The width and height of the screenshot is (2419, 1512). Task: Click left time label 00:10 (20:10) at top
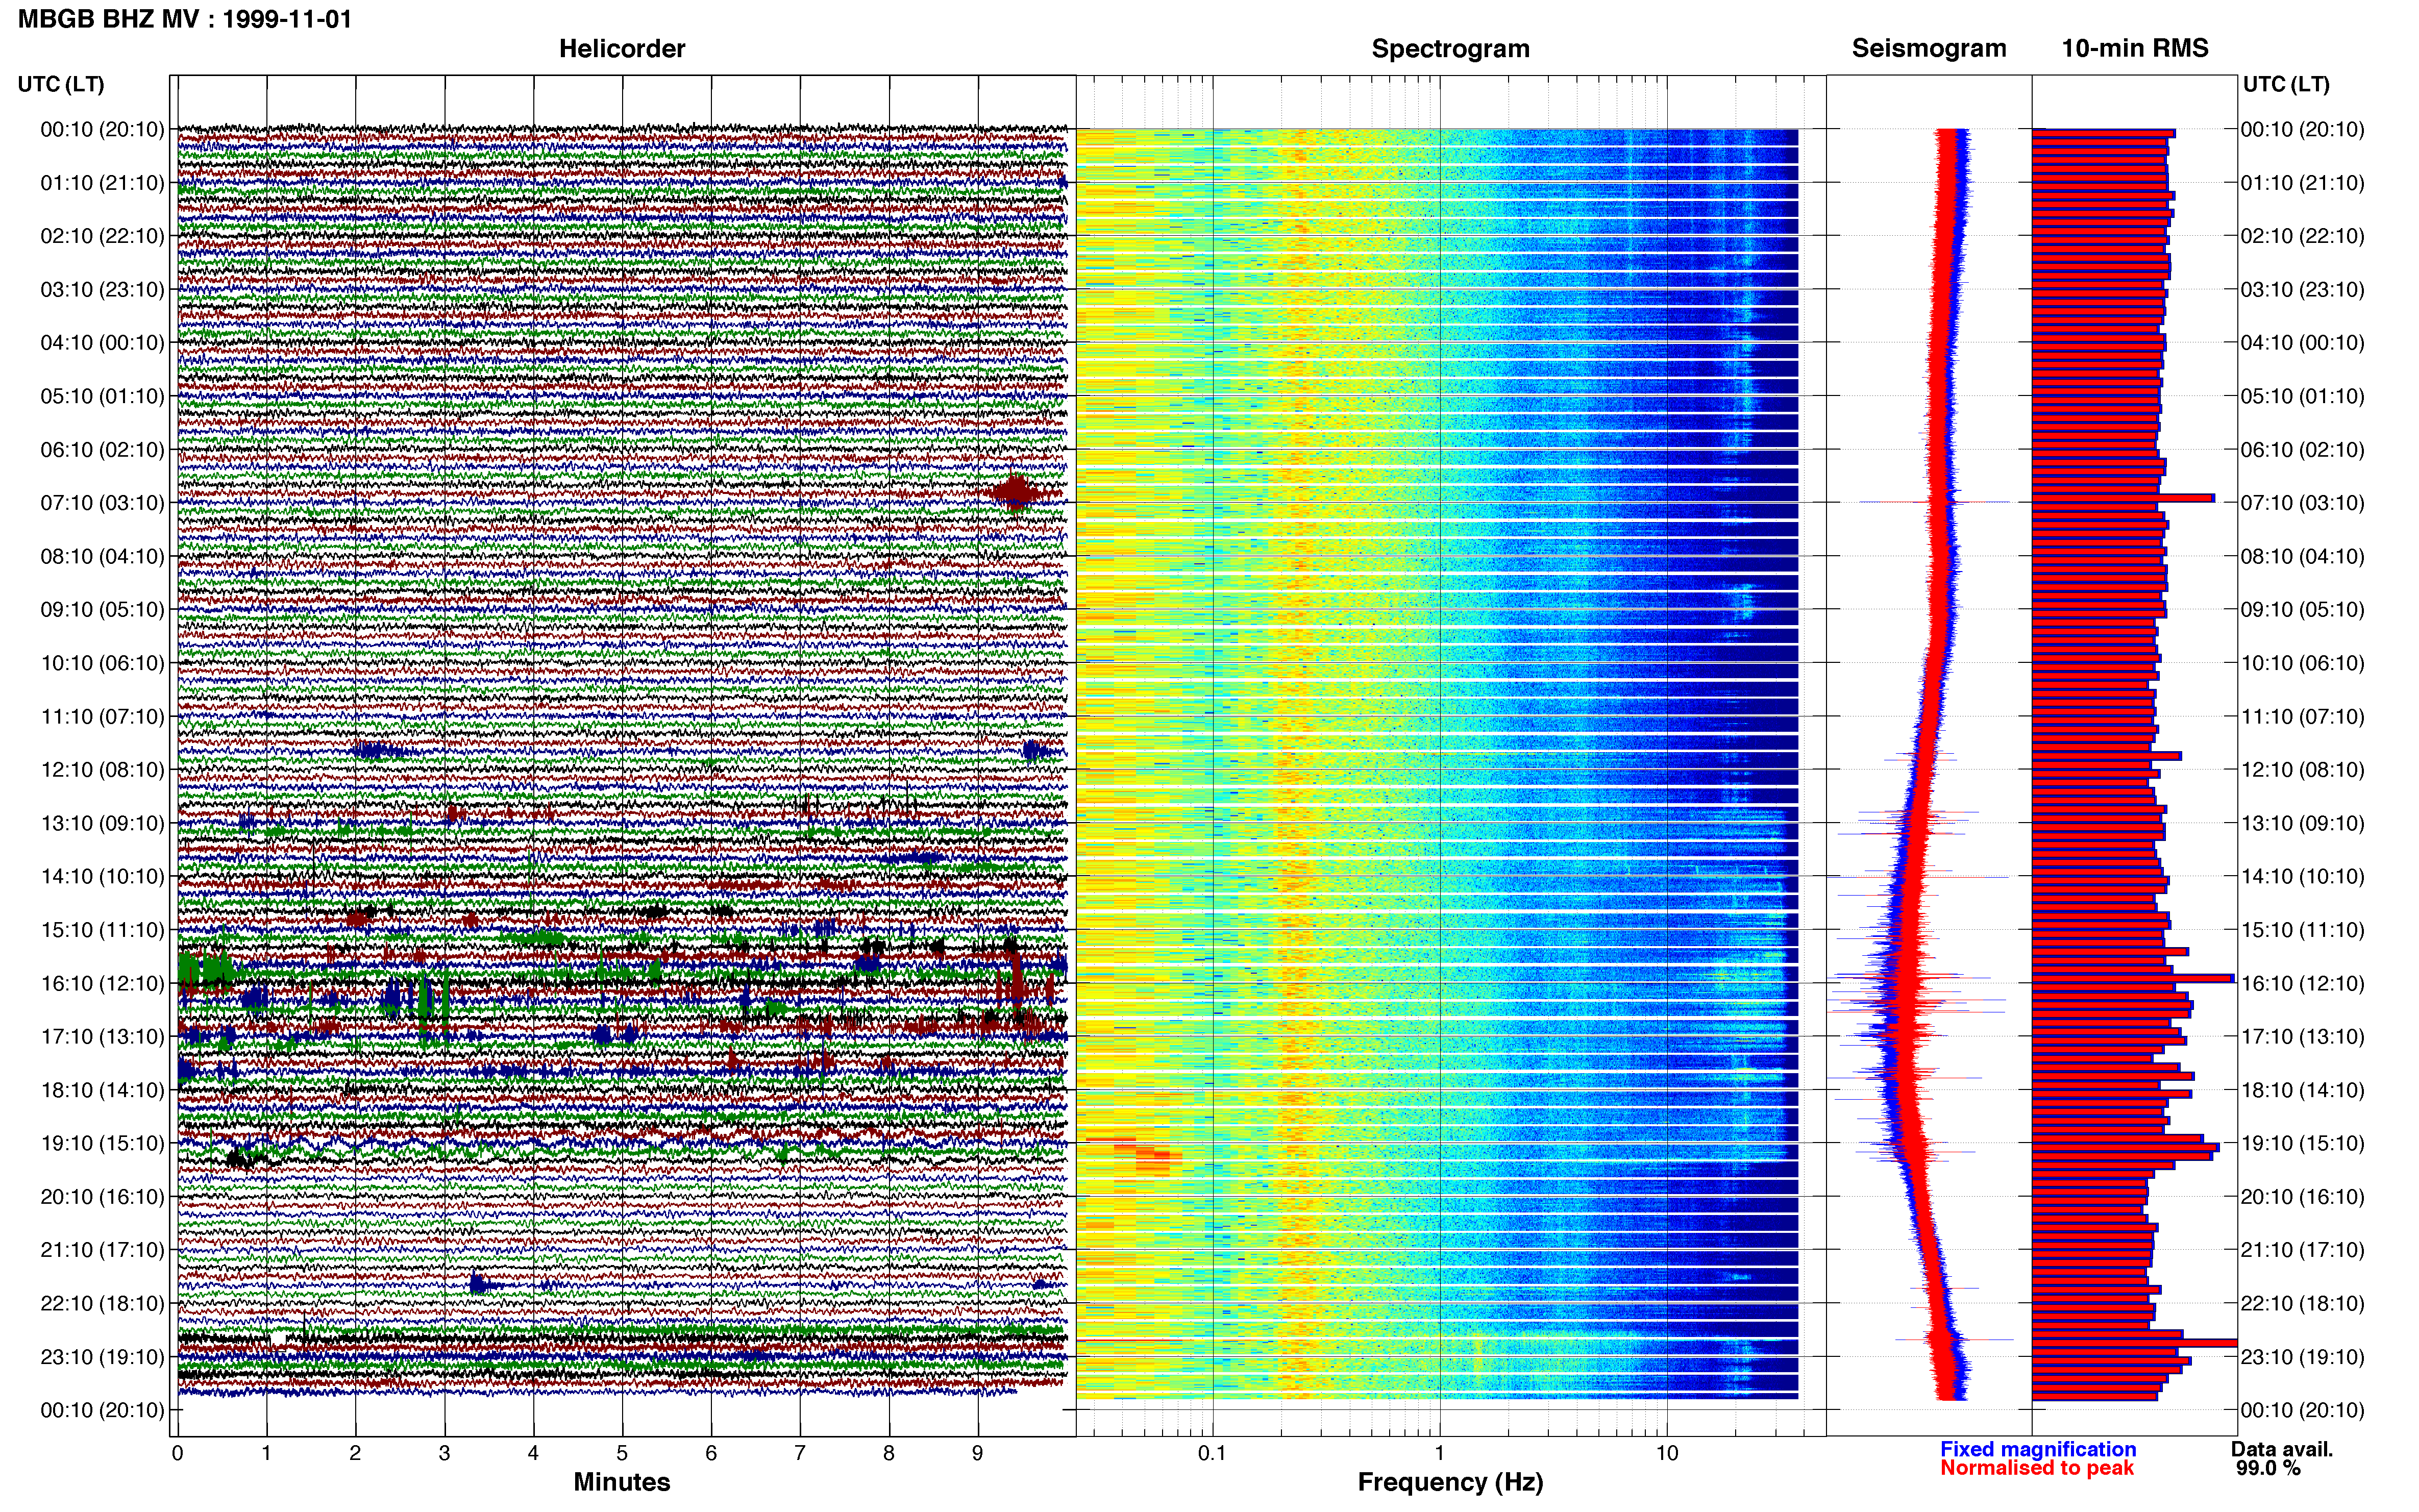[x=102, y=129]
